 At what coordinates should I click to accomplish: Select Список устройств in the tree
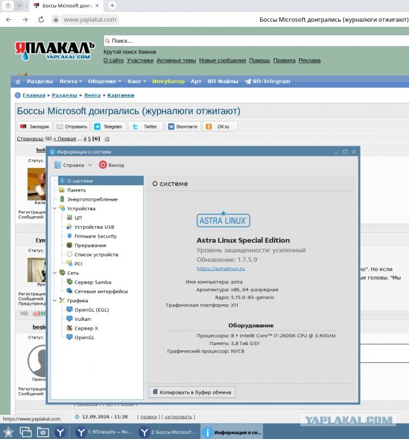point(96,255)
